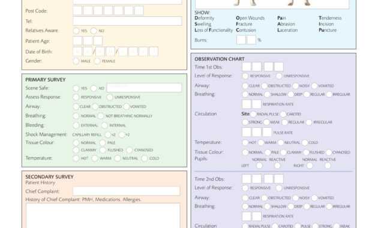Select capillary refill under 2 option
The width and height of the screenshot is (378, 228).
tap(108, 135)
